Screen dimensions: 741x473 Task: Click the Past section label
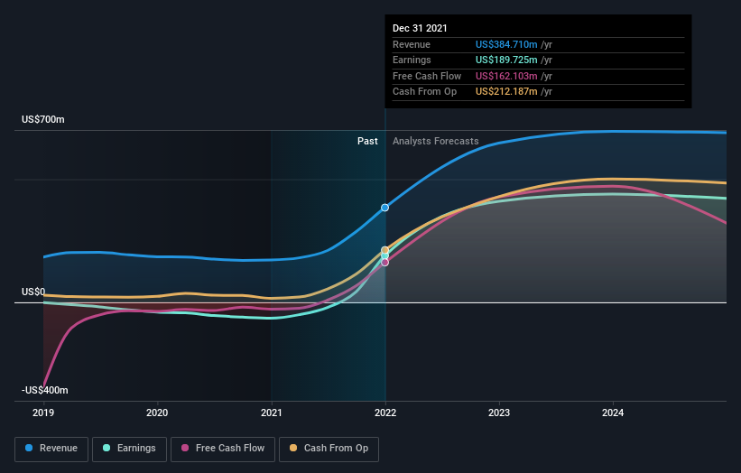point(367,142)
